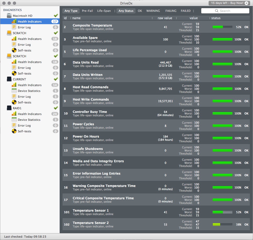Select Critical Composite Temperature Time row
253x240 pixels.
156,200
